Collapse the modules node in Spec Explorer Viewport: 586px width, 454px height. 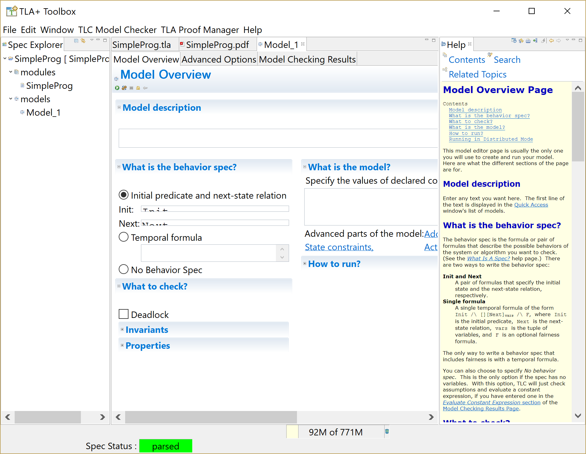point(11,72)
